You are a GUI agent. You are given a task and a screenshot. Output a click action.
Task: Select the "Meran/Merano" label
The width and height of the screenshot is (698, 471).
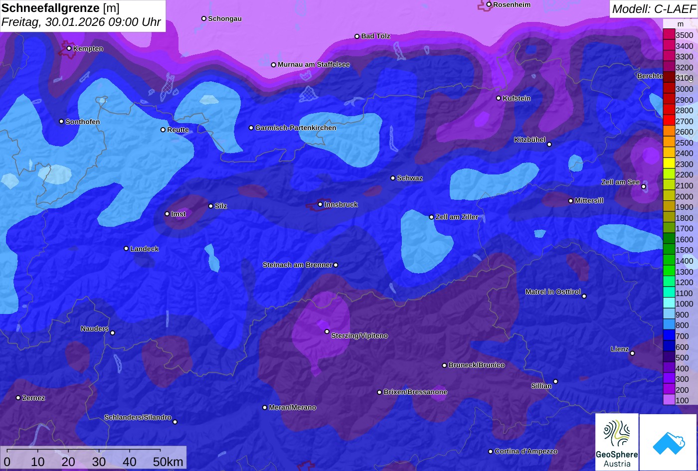click(x=293, y=408)
